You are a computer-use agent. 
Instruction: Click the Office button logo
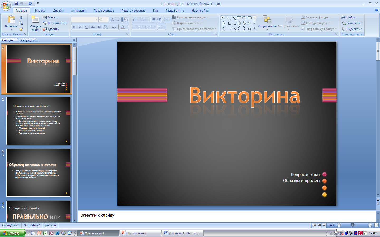[x=6, y=6]
